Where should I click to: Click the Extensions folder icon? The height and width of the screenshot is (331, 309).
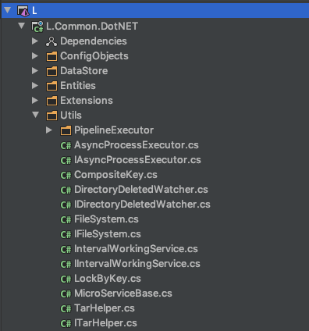coord(51,101)
